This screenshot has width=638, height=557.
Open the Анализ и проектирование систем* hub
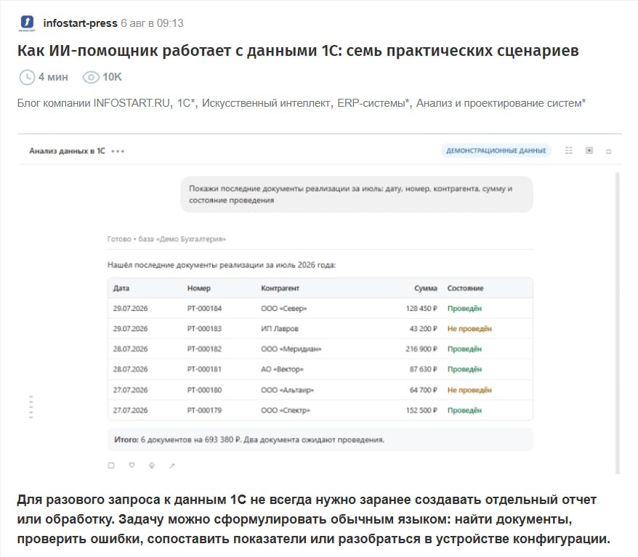pos(501,103)
